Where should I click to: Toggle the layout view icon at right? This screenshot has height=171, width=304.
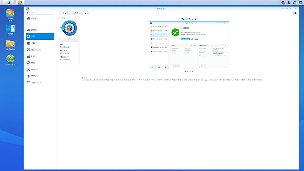[x=295, y=13]
